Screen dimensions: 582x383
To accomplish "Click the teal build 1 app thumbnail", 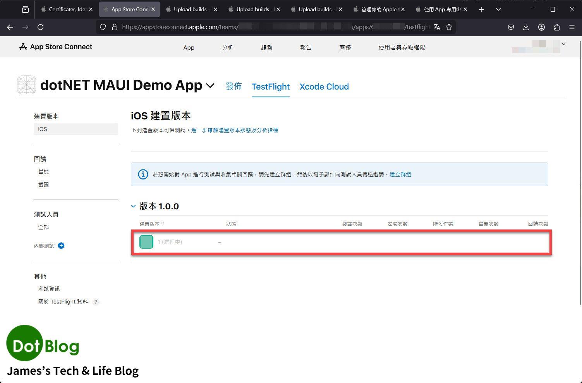I will [x=146, y=242].
